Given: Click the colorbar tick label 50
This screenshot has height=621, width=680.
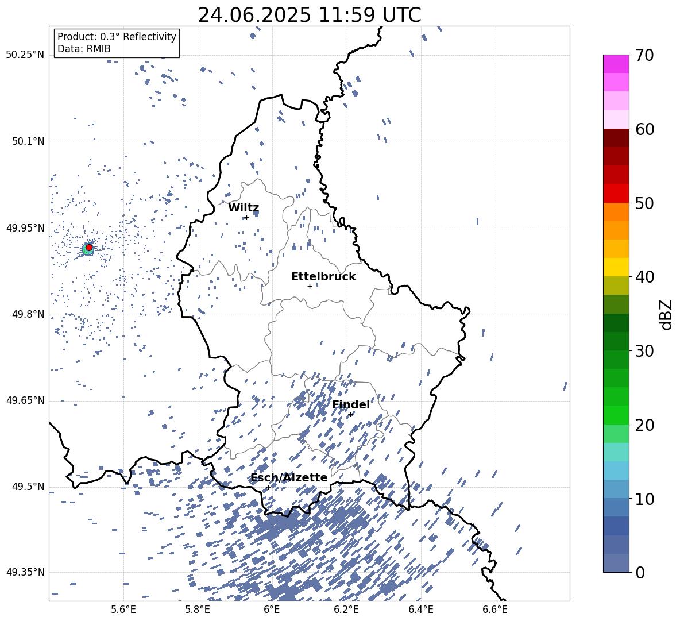Looking at the screenshot, I should 644,203.
